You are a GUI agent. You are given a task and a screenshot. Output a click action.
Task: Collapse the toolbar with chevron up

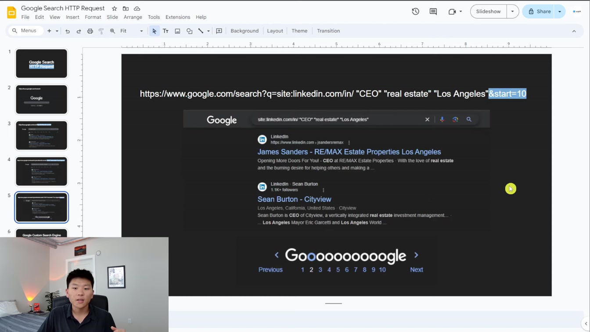click(x=574, y=31)
